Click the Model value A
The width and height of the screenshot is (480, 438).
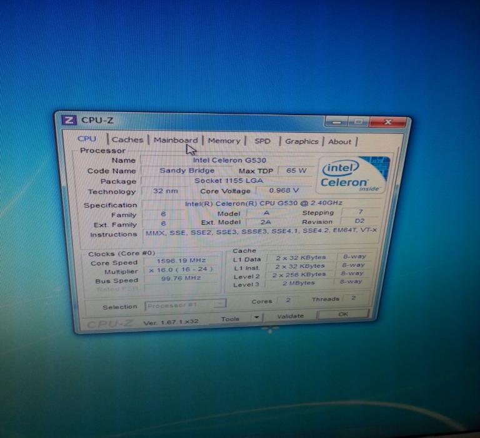(266, 213)
